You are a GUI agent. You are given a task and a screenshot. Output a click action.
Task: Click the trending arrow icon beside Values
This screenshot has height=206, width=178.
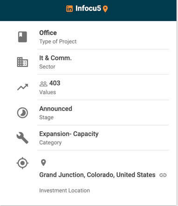(x=23, y=87)
